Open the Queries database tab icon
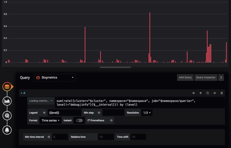Viewport: 231px width, 148px height. pos(7,87)
